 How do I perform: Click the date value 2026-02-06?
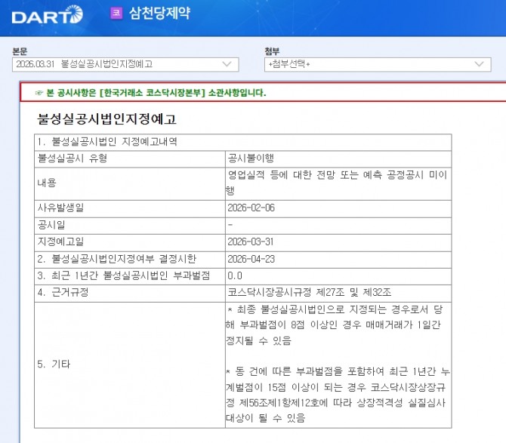[251, 208]
